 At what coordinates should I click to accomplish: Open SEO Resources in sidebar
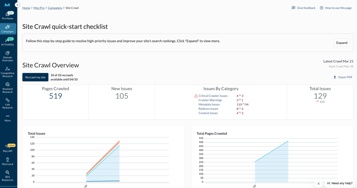[x=8, y=176]
